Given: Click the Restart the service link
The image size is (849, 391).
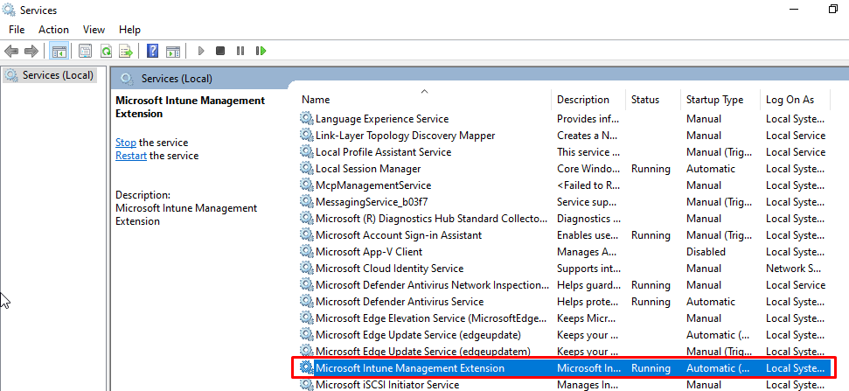Looking at the screenshot, I should coord(131,156).
